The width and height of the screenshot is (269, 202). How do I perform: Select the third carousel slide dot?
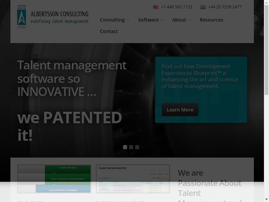point(137,147)
